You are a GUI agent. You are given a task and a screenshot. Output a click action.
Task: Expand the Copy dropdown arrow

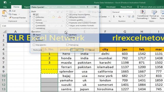click(x=19, y=14)
